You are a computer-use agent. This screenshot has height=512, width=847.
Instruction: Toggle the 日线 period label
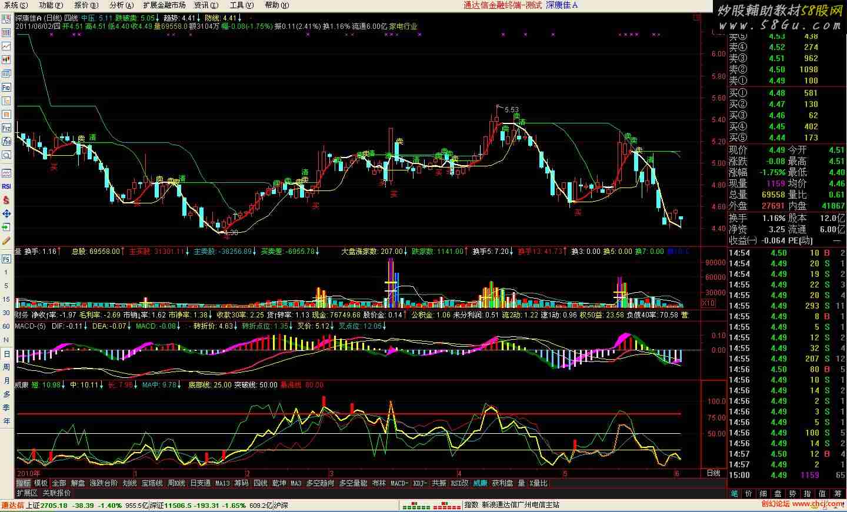(712, 473)
